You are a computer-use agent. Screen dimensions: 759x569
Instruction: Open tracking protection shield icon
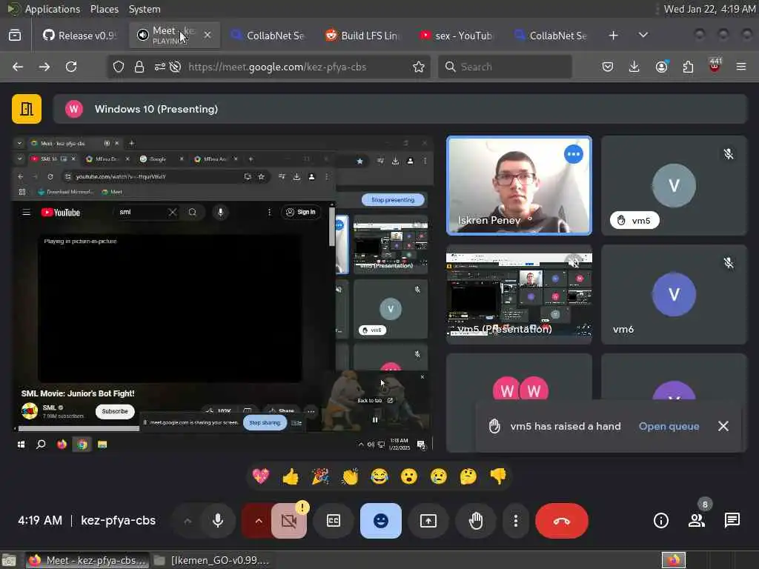tap(118, 67)
